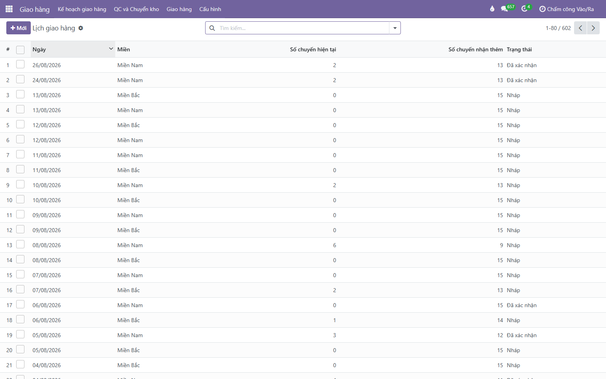
Task: Click the gear icon beside Lịch giao hàng
Action: pyautogui.click(x=81, y=28)
